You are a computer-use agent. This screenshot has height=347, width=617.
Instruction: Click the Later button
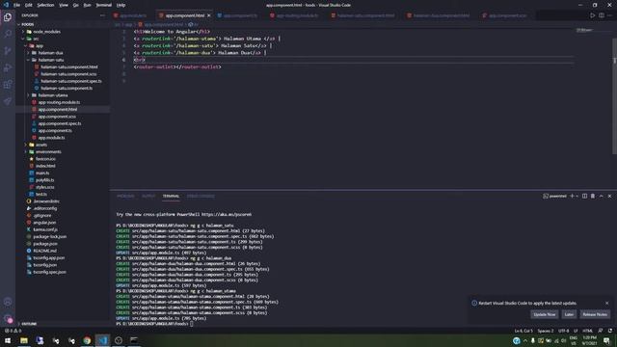point(569,314)
